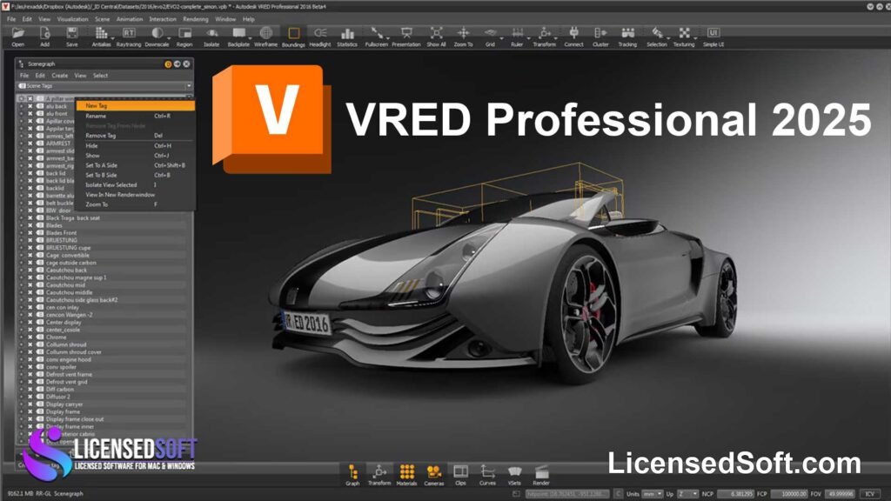This screenshot has width=891, height=501.
Task: Expand the Collumn shroud cover row
Action: pos(22,351)
